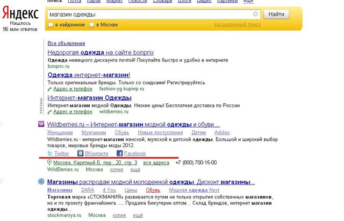Clear the search query with the X icon

[255, 14]
